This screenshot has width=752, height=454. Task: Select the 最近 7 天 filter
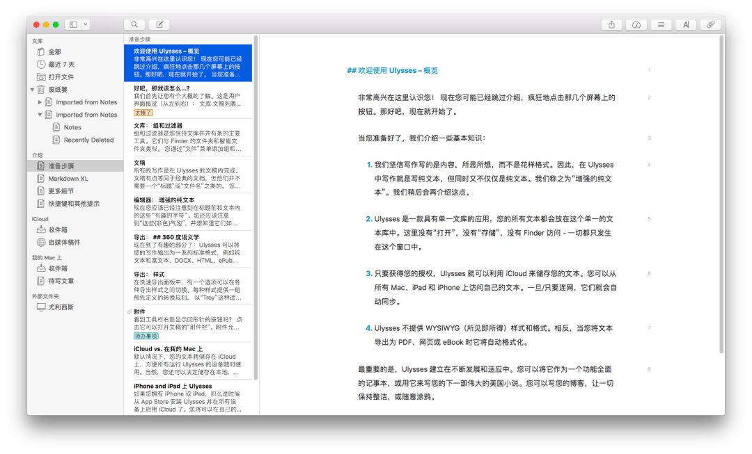[58, 64]
